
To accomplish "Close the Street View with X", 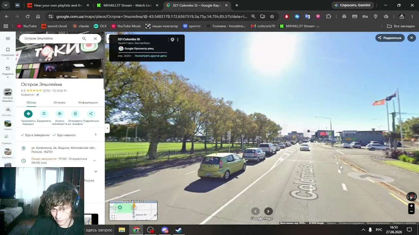I will 411,38.
